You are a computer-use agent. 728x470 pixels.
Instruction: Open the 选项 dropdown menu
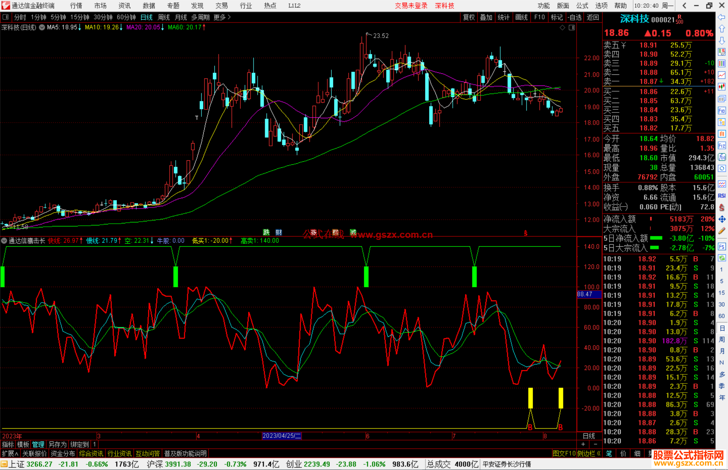coord(601,5)
